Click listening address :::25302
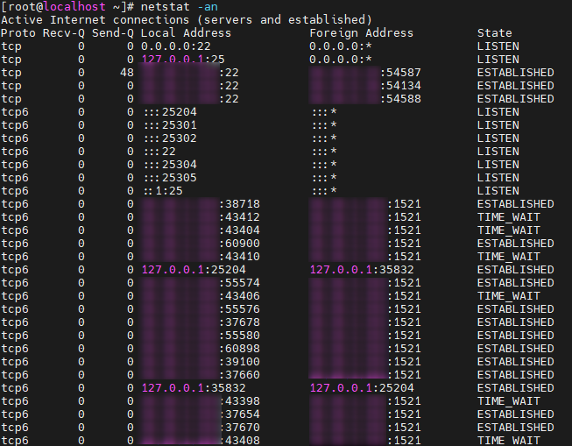572x446 pixels. pos(170,138)
